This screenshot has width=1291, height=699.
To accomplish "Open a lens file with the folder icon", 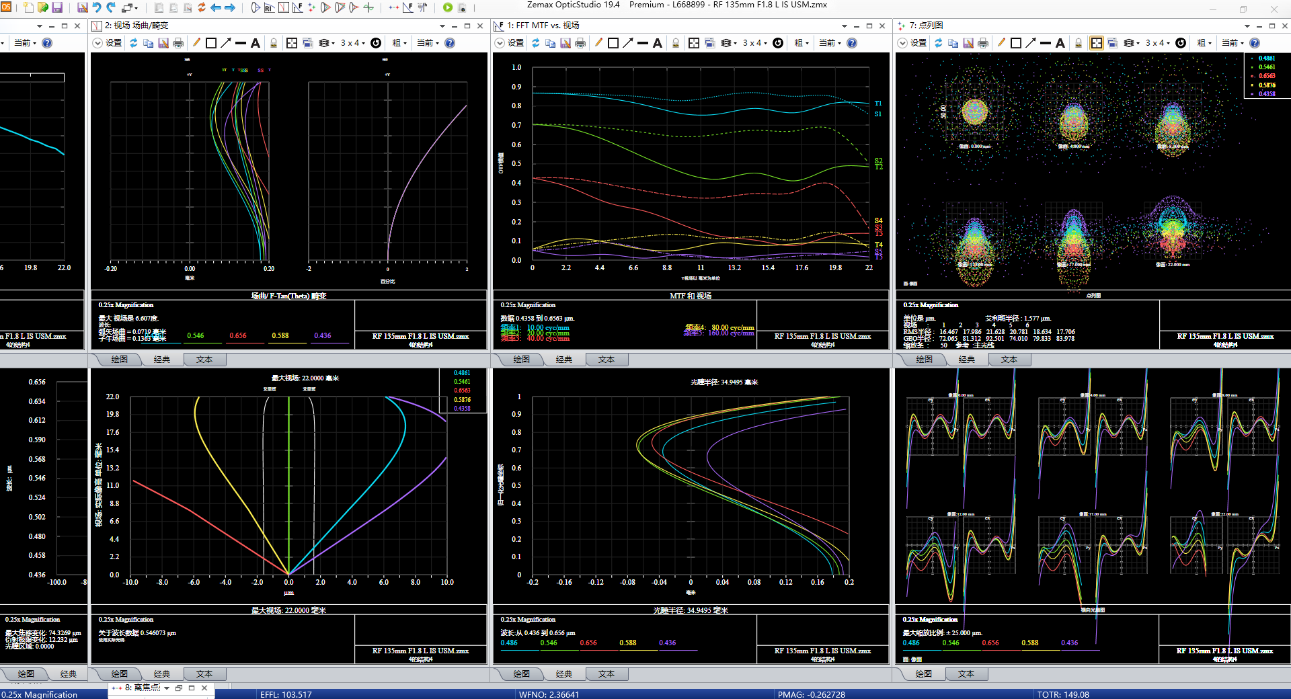I will coord(43,7).
